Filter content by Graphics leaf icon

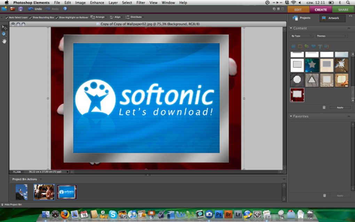307,46
